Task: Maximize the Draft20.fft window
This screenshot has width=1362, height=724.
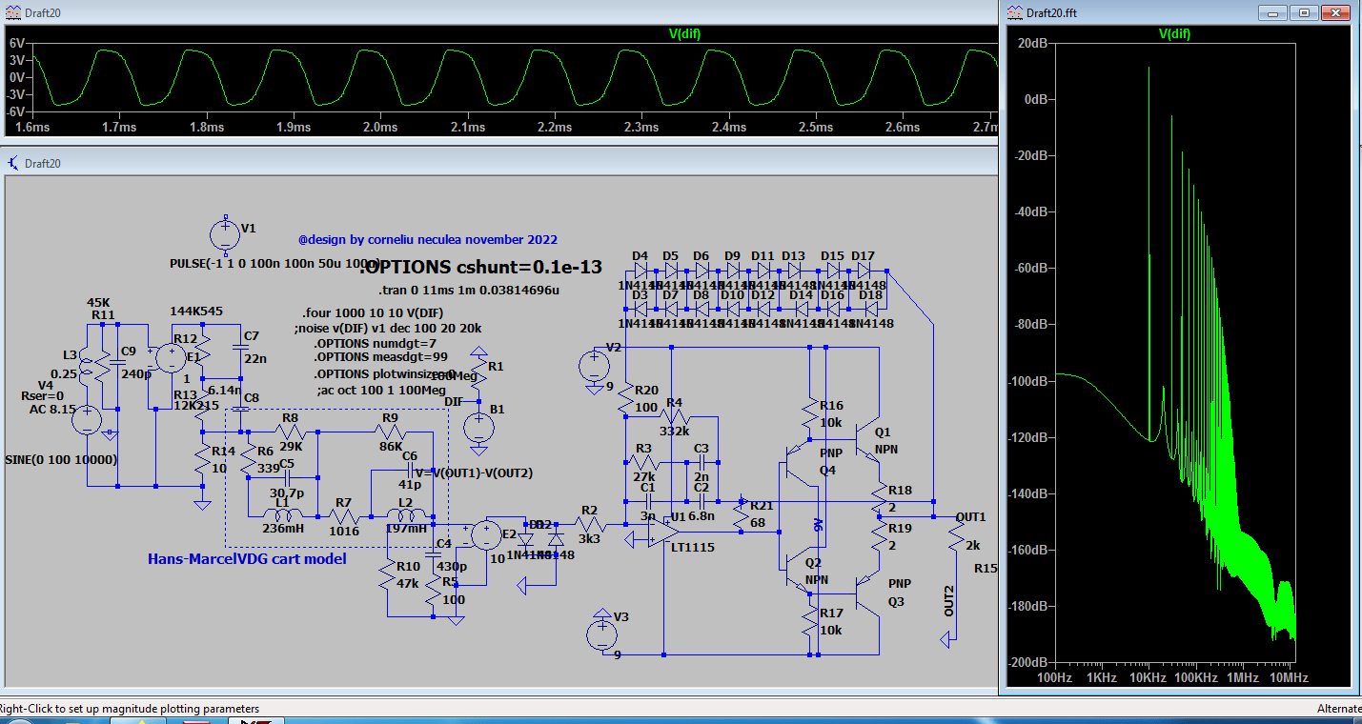Action: (x=1306, y=12)
